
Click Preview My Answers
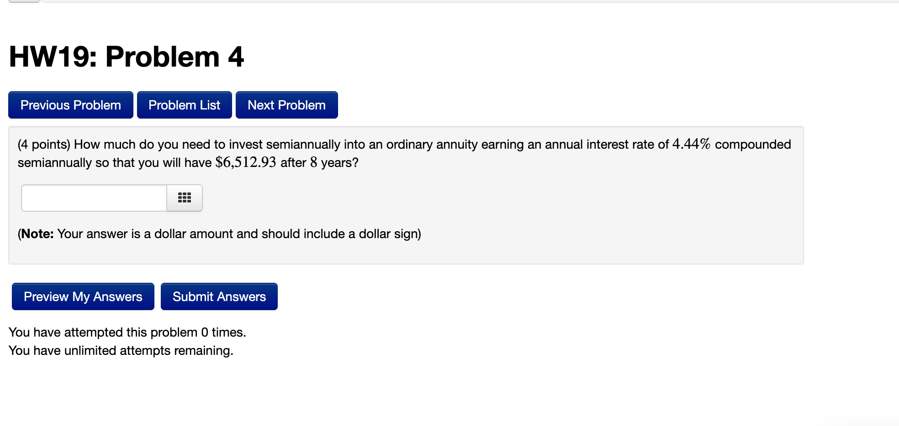(82, 296)
